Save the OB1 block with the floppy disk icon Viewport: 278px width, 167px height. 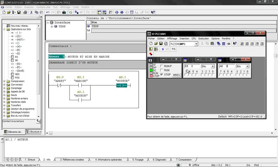(19, 12)
